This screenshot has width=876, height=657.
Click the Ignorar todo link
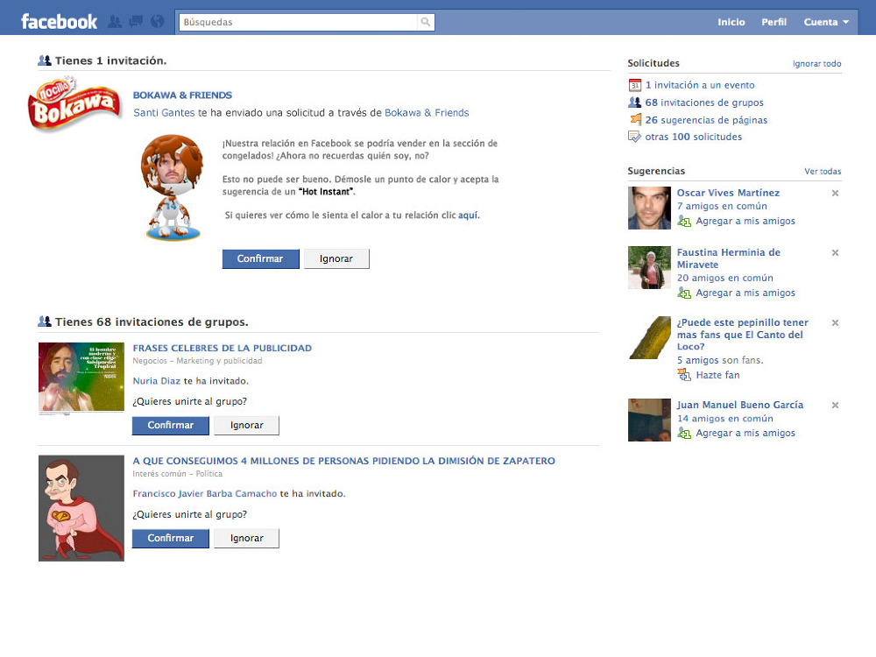816,64
